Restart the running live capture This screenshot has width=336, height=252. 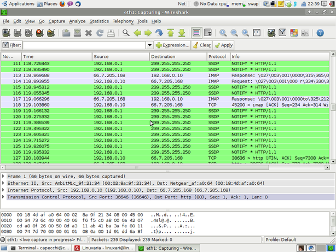tap(51, 33)
